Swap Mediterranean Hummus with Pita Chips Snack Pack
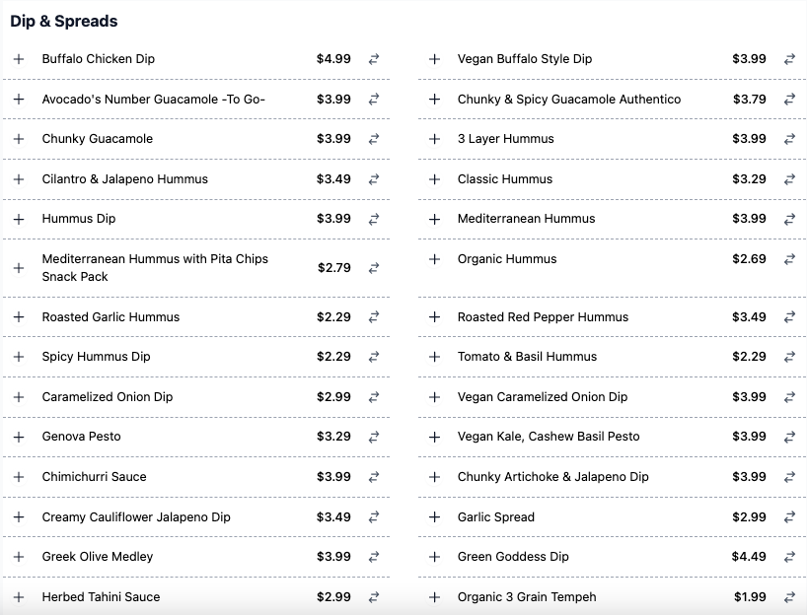The width and height of the screenshot is (807, 615). pos(374,268)
